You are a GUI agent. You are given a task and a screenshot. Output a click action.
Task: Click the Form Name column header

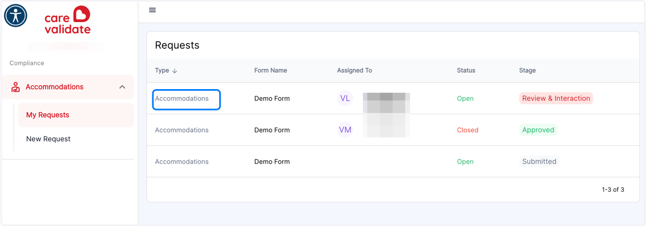coord(271,70)
